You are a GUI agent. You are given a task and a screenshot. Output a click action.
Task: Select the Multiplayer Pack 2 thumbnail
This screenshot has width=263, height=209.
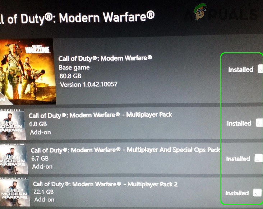point(15,192)
